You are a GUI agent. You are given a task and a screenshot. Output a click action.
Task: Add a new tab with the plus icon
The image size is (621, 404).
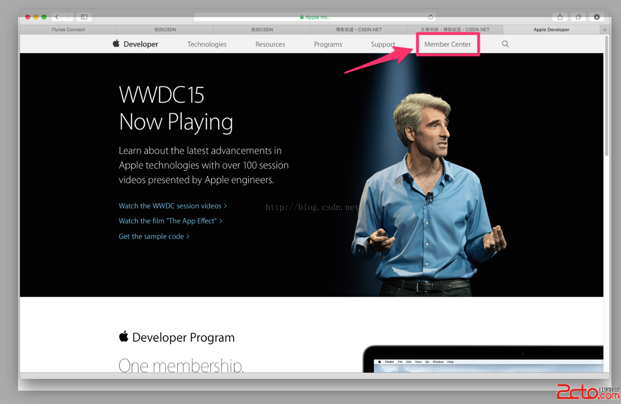tap(605, 30)
